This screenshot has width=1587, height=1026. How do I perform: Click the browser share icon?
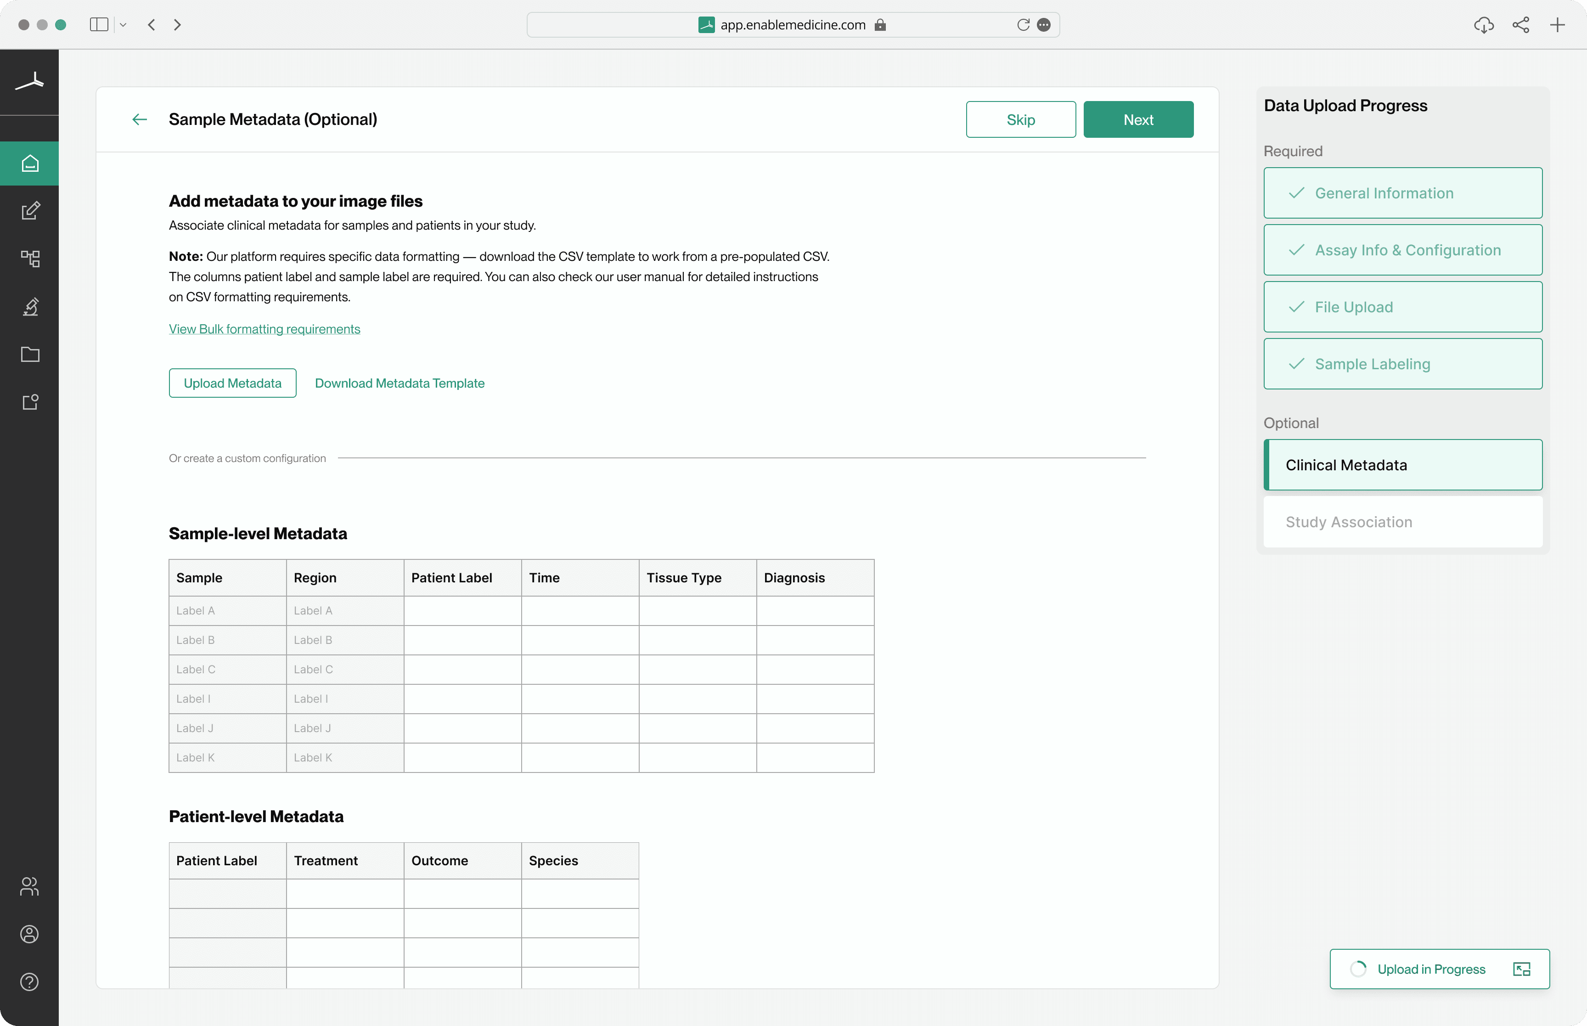click(1520, 25)
